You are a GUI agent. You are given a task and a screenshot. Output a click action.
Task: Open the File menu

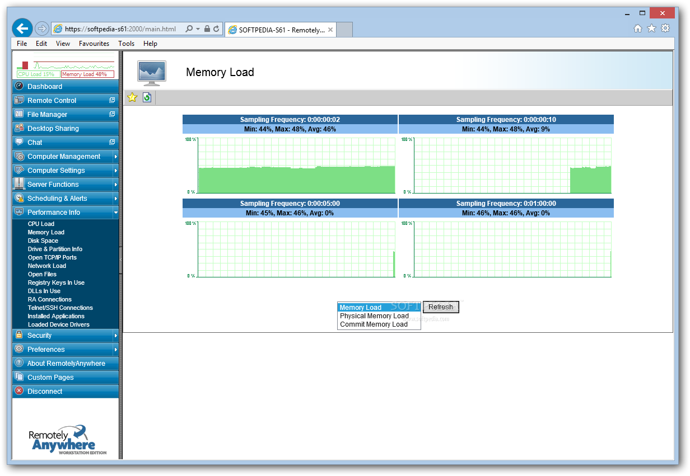coord(22,43)
